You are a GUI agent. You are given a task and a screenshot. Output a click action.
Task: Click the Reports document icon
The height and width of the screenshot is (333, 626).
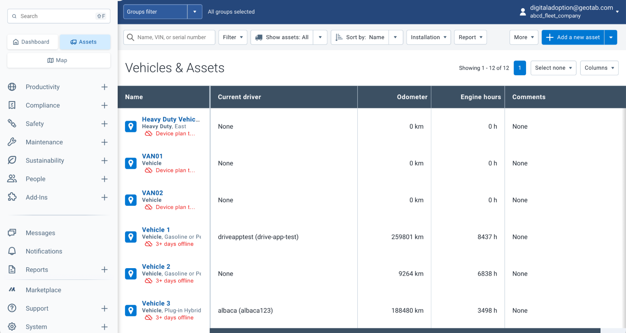pos(12,269)
